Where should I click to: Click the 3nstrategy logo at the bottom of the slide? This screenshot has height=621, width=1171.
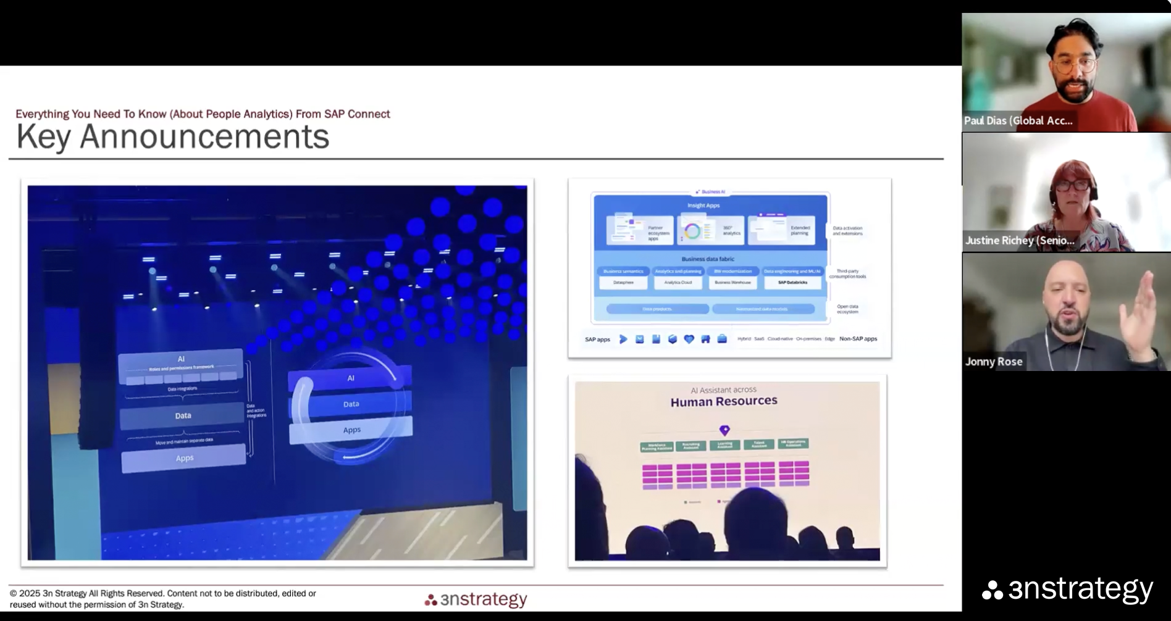click(474, 598)
